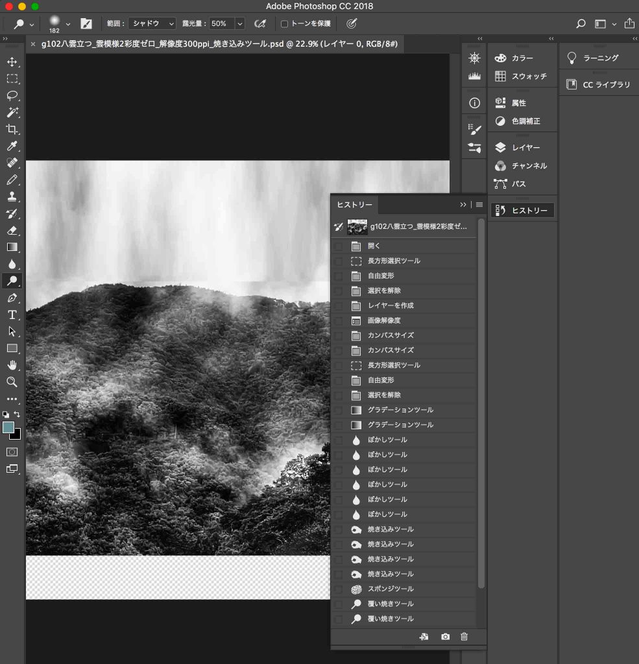Select the Pen tool
The image size is (639, 664).
click(12, 298)
